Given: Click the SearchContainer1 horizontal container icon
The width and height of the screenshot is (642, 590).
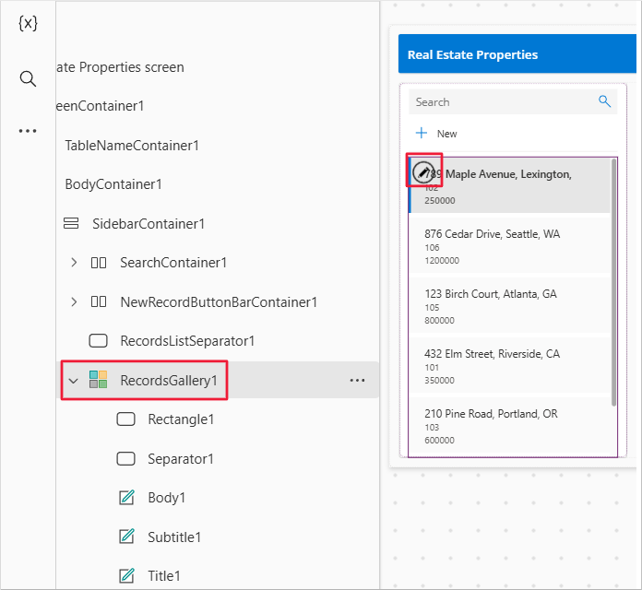Looking at the screenshot, I should [99, 263].
